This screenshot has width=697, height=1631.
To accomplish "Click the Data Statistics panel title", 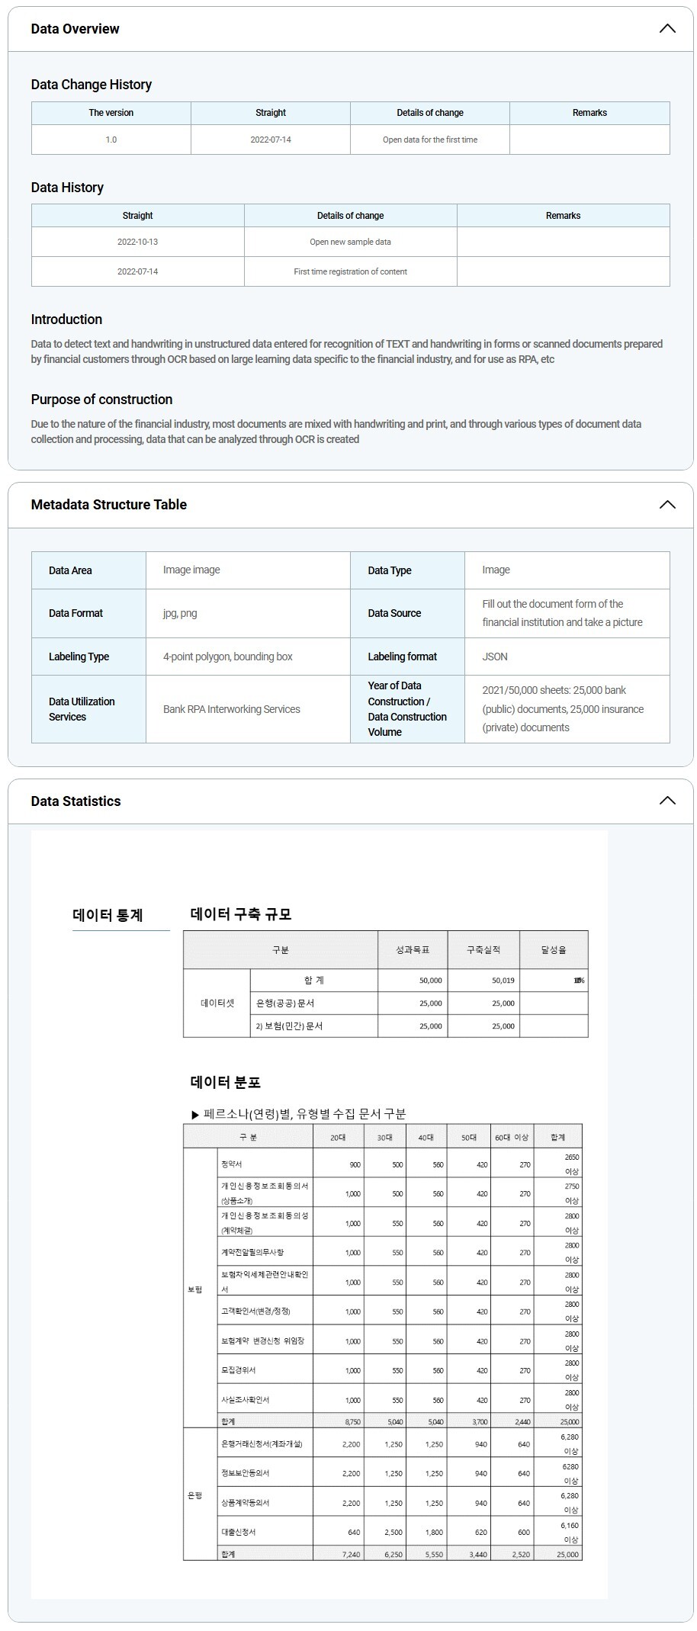I will (75, 801).
